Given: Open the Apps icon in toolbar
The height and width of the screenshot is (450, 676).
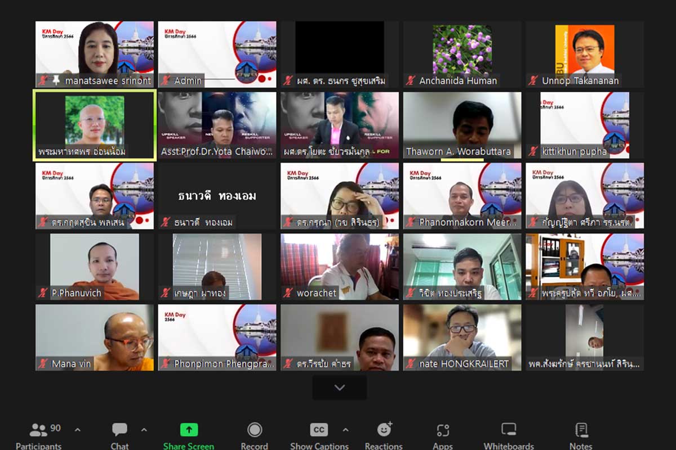Looking at the screenshot, I should click(x=443, y=430).
